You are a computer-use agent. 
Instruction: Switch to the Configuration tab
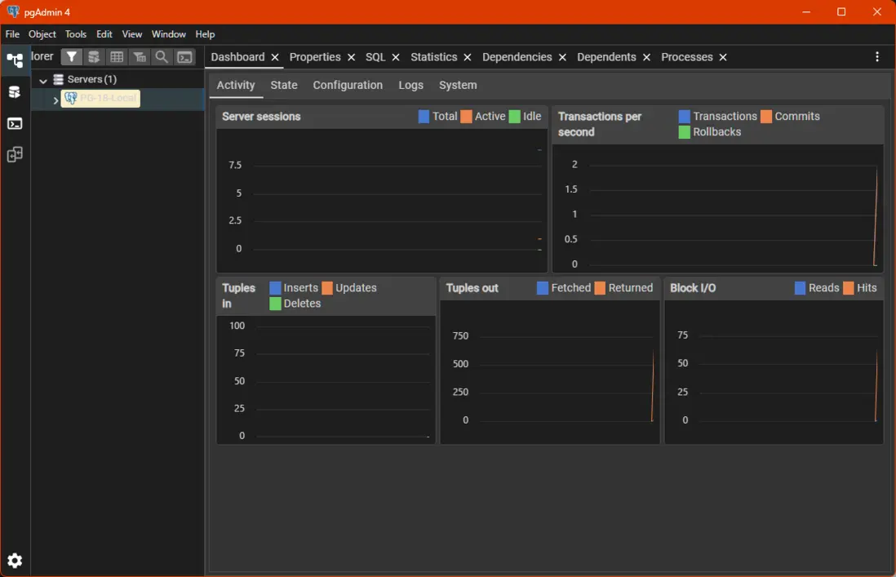[x=348, y=85]
